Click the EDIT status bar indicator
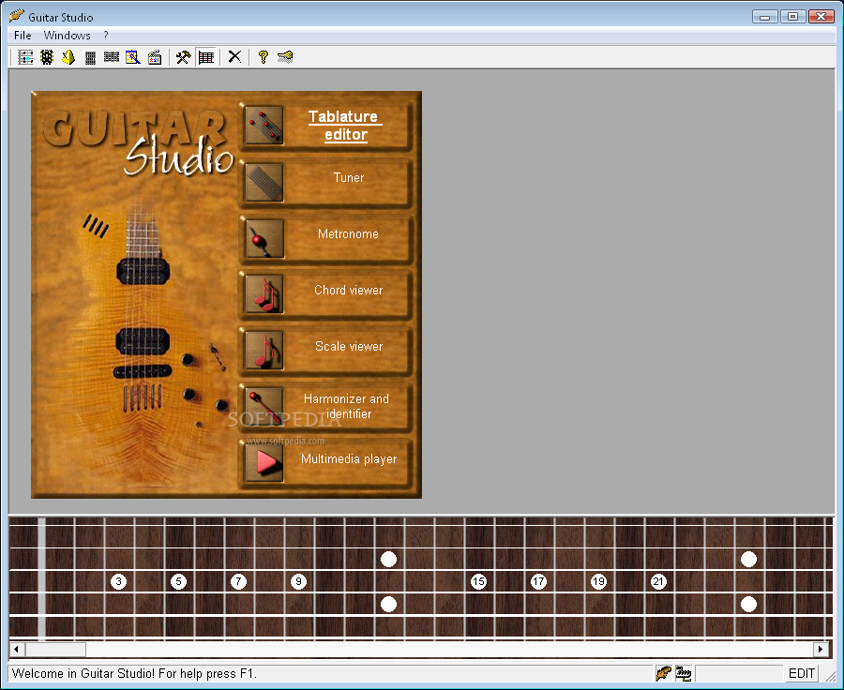This screenshot has height=690, width=844. (802, 673)
